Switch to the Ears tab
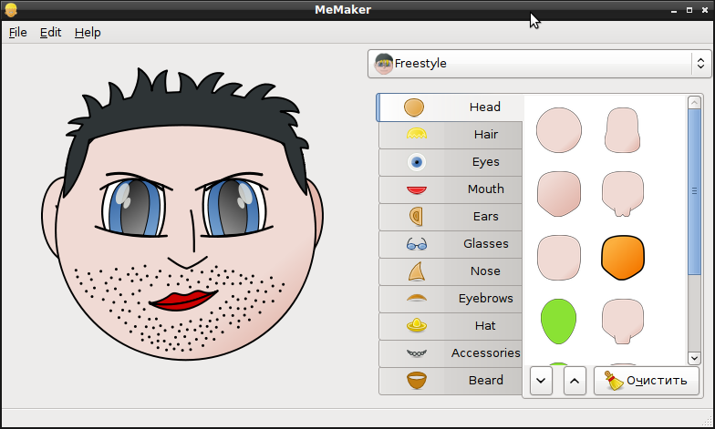The width and height of the screenshot is (715, 429). (x=451, y=217)
